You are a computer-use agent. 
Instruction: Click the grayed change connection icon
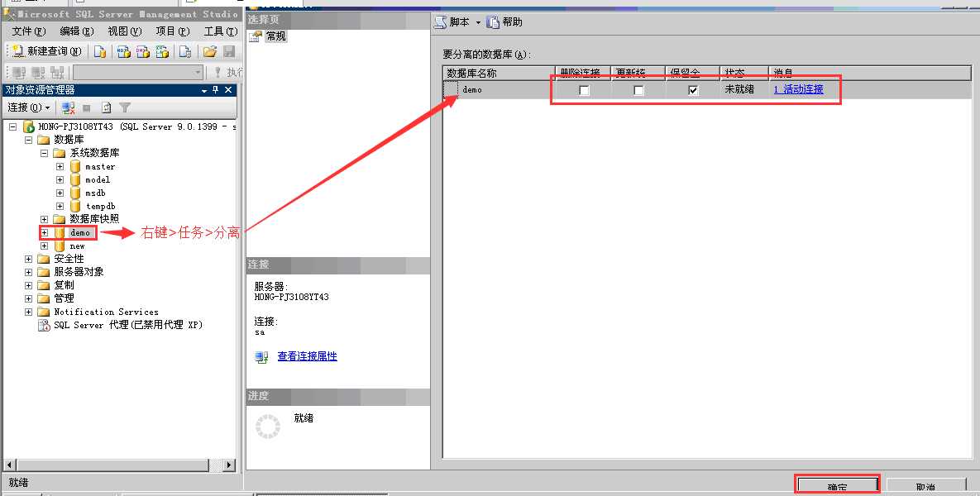[58, 73]
